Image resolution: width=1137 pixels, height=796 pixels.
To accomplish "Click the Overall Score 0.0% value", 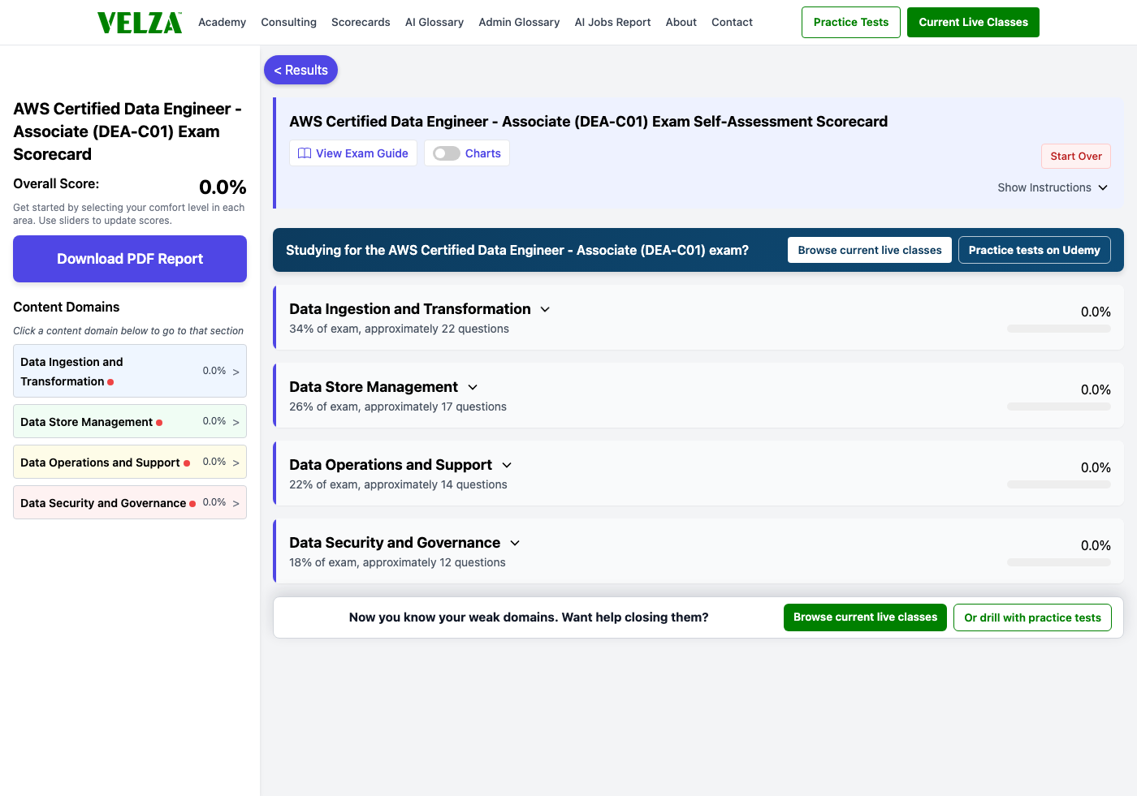I will coord(223,187).
